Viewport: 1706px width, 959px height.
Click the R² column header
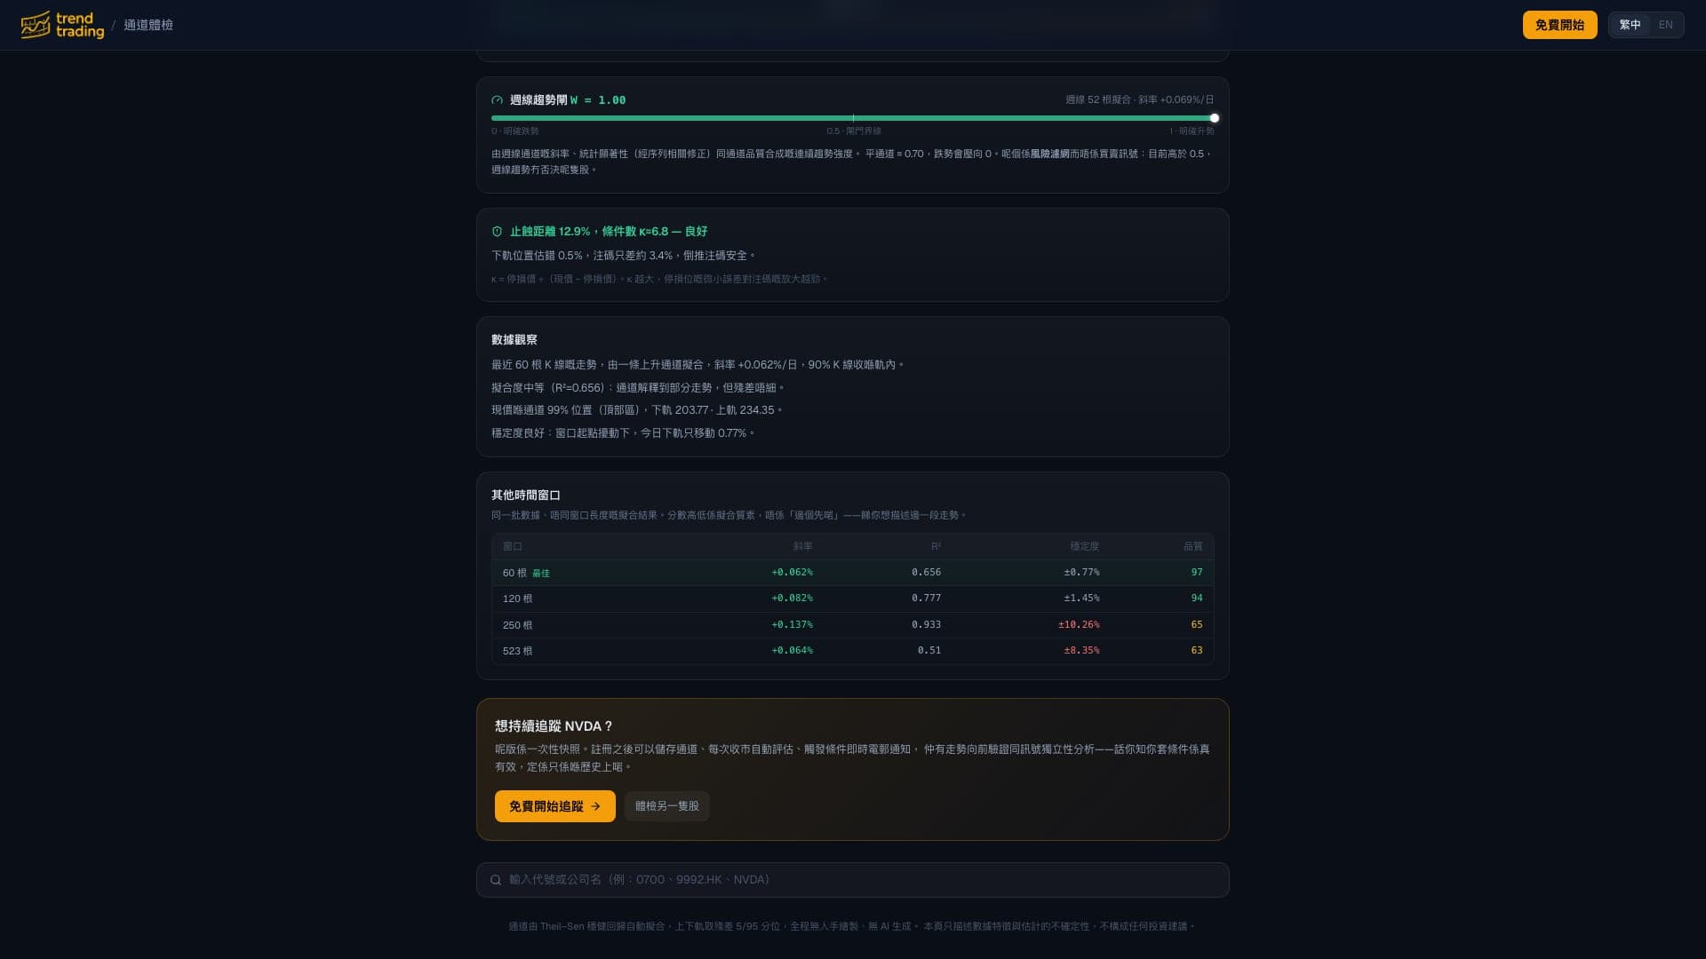[936, 547]
